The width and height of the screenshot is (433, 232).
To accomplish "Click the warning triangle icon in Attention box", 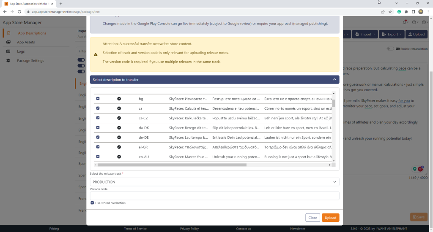I will coord(96,54).
